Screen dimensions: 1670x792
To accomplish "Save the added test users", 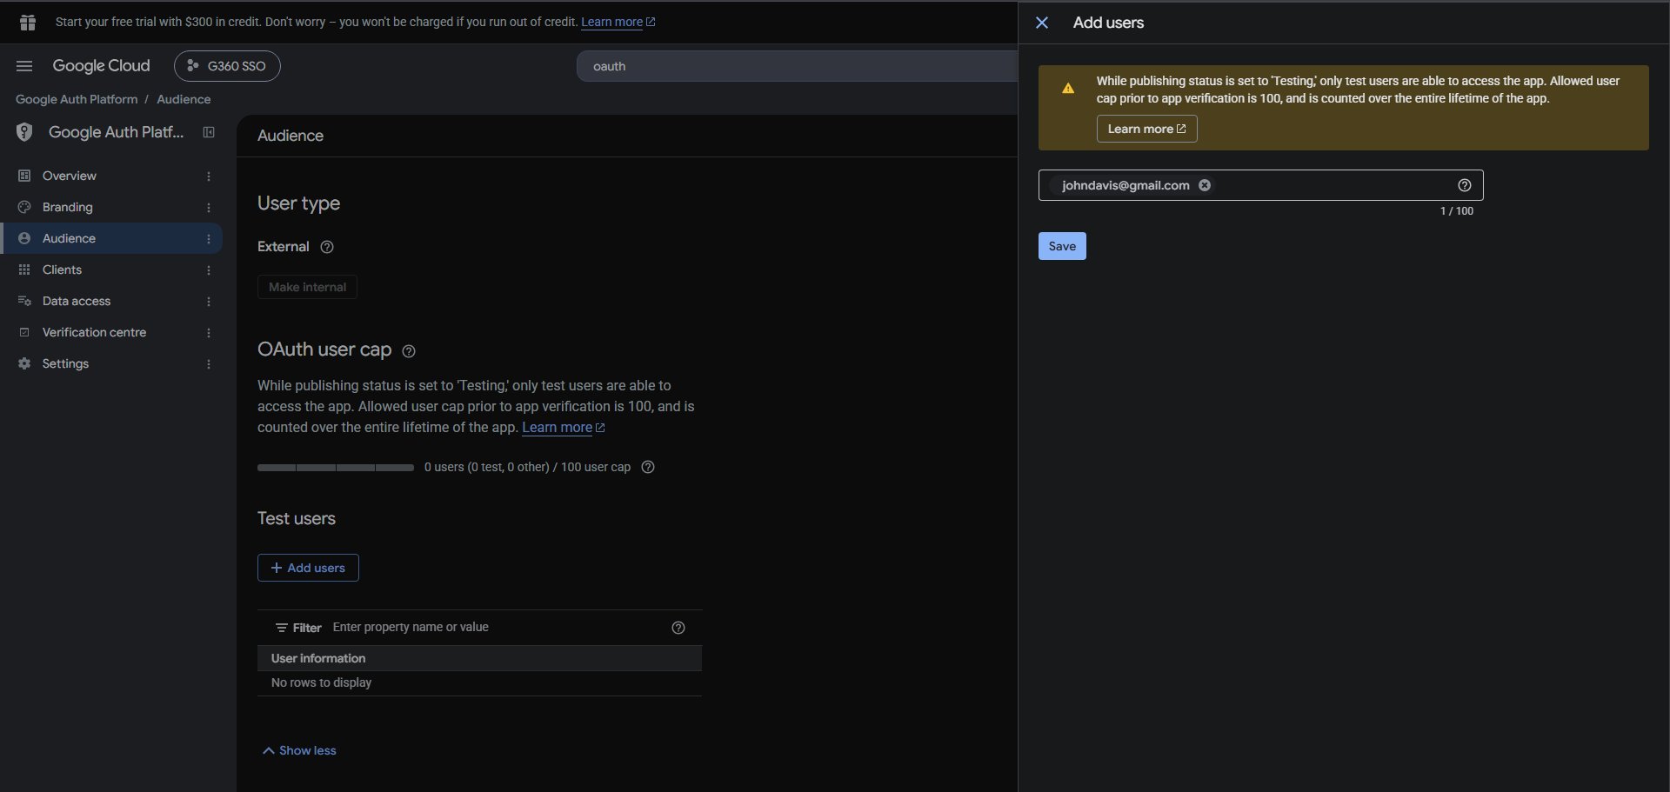I will coord(1062,246).
